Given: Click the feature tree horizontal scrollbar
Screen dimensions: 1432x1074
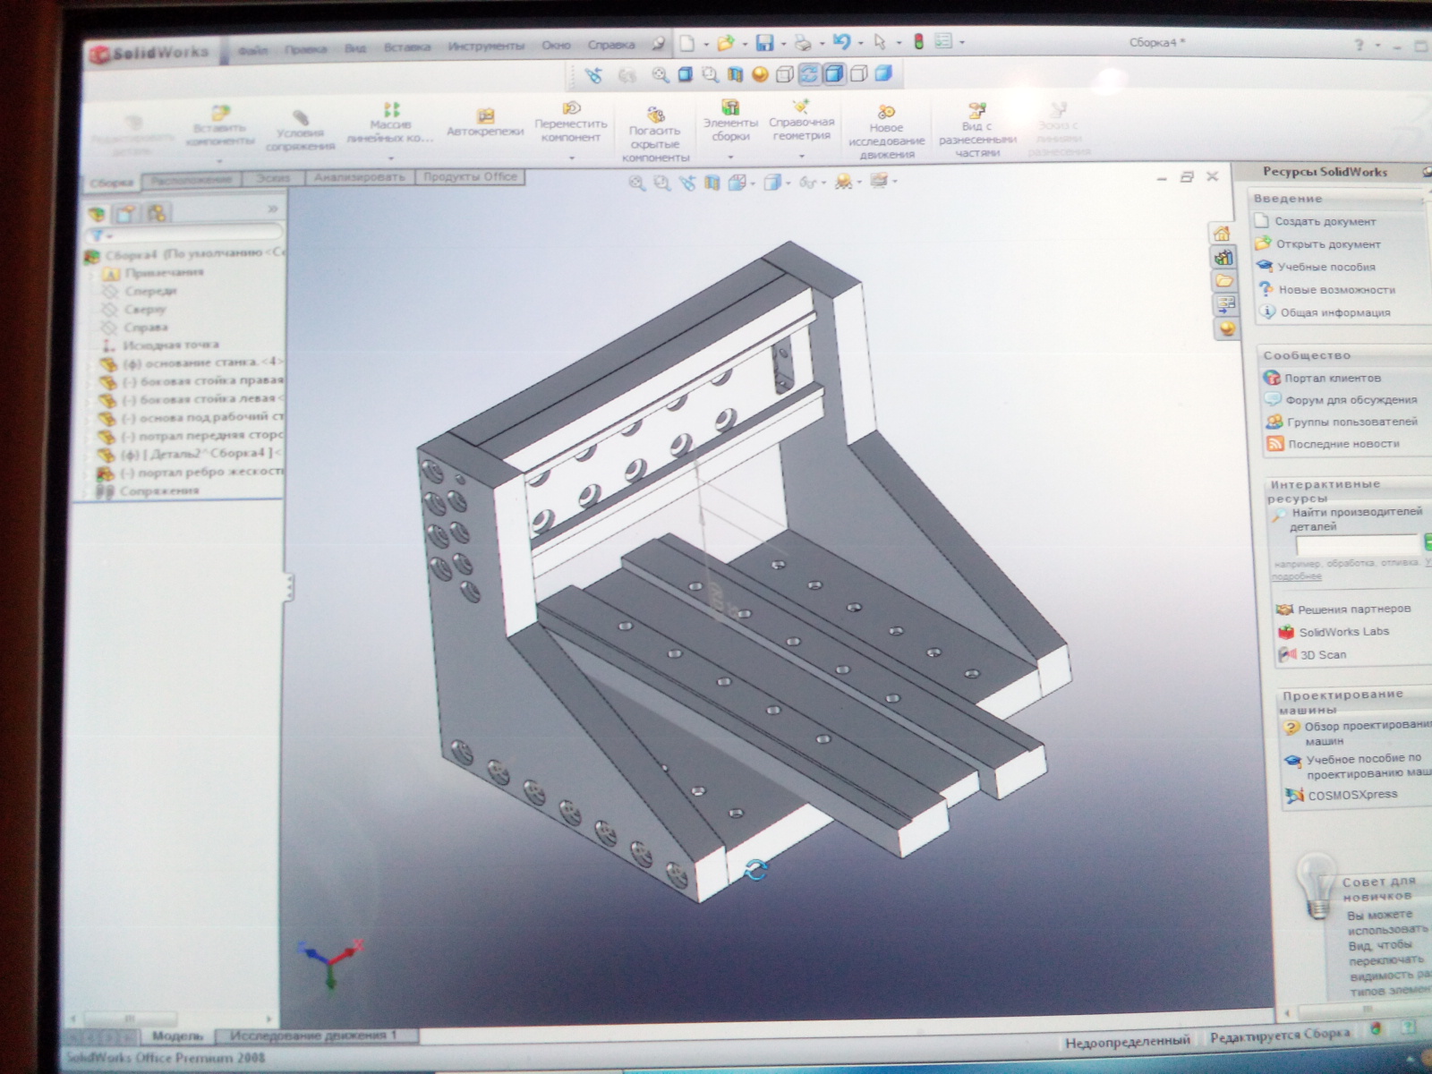Looking at the screenshot, I should point(170,1019).
